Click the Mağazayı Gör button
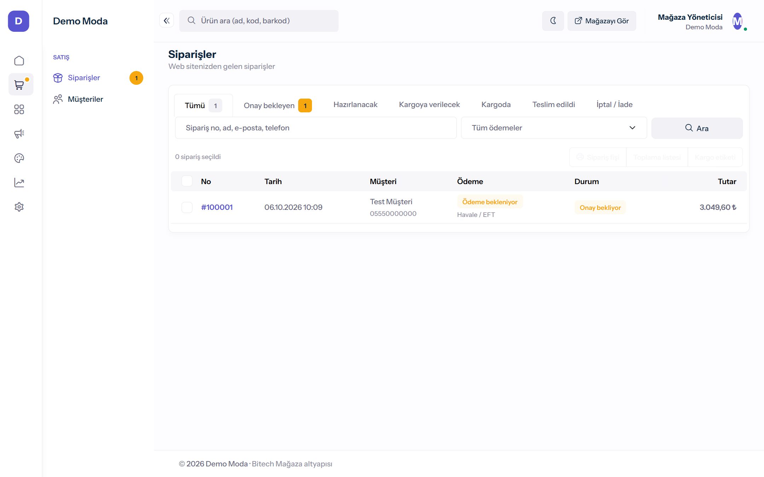 [x=602, y=21]
